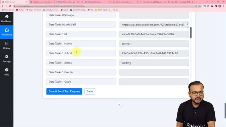Click the empty Data Tasks 1 Credits value
Screen dimensions: 226x127
(x=154, y=72)
